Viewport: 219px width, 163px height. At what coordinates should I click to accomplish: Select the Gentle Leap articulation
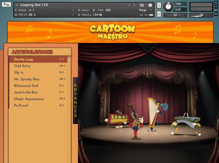[38, 59]
